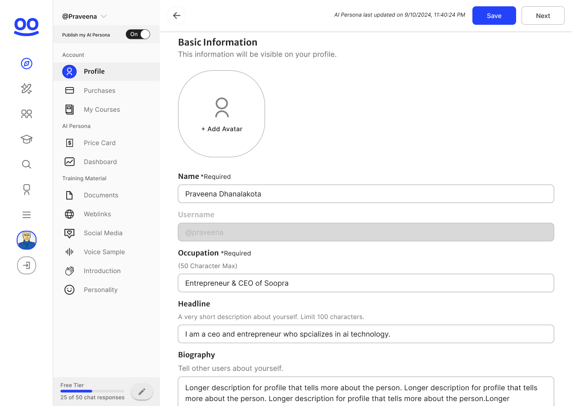Click Add Avatar upload circle

point(221,114)
